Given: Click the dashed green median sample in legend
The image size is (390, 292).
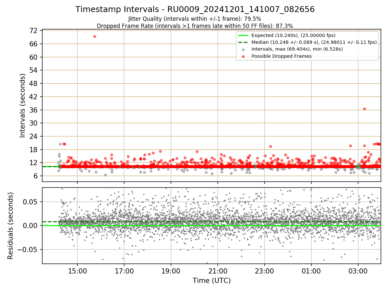Looking at the screenshot, I should [x=243, y=42].
